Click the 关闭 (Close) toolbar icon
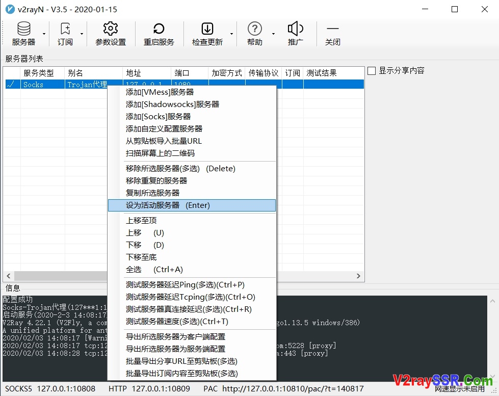499x396 pixels. click(x=332, y=32)
